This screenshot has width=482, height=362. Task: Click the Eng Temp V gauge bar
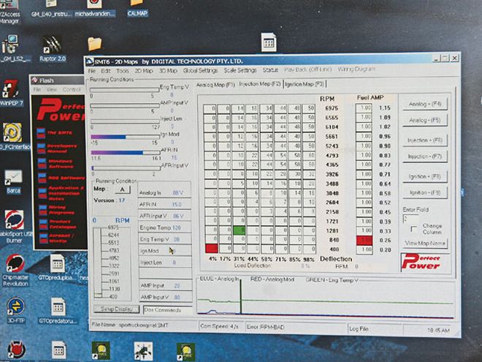pos(124,90)
